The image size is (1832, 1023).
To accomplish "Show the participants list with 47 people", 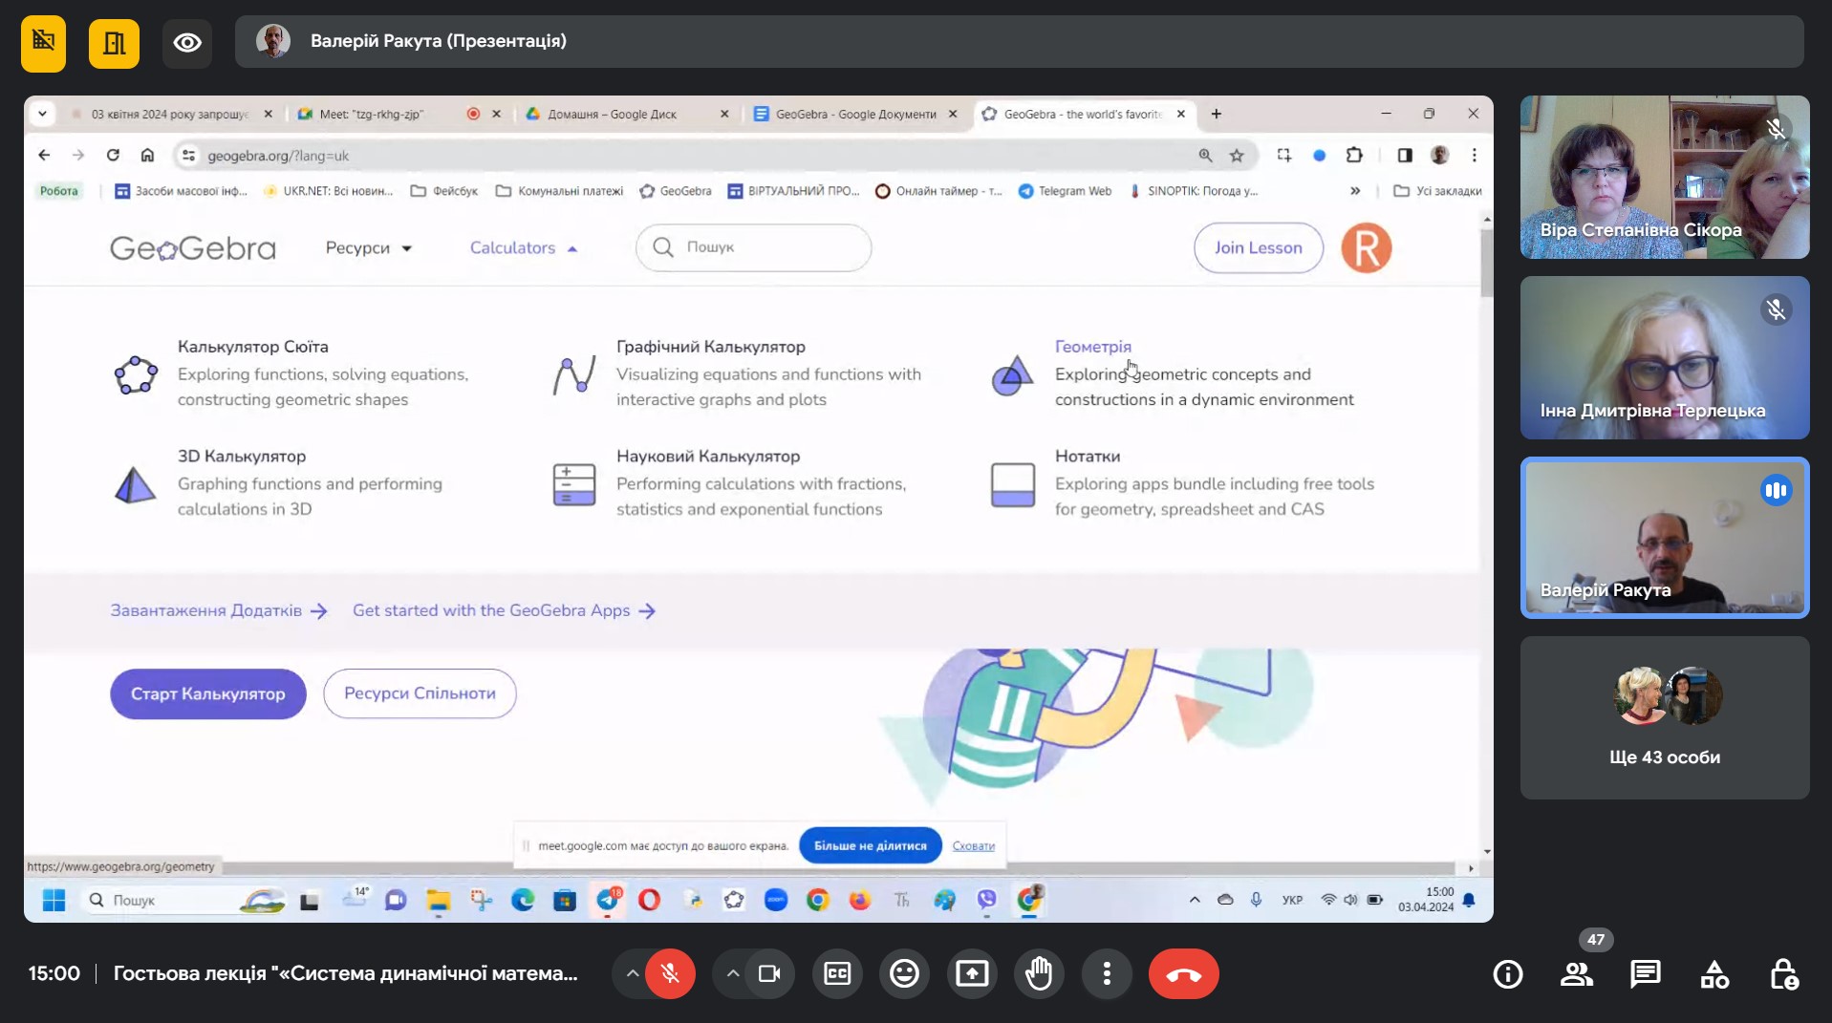I will [x=1577, y=974].
